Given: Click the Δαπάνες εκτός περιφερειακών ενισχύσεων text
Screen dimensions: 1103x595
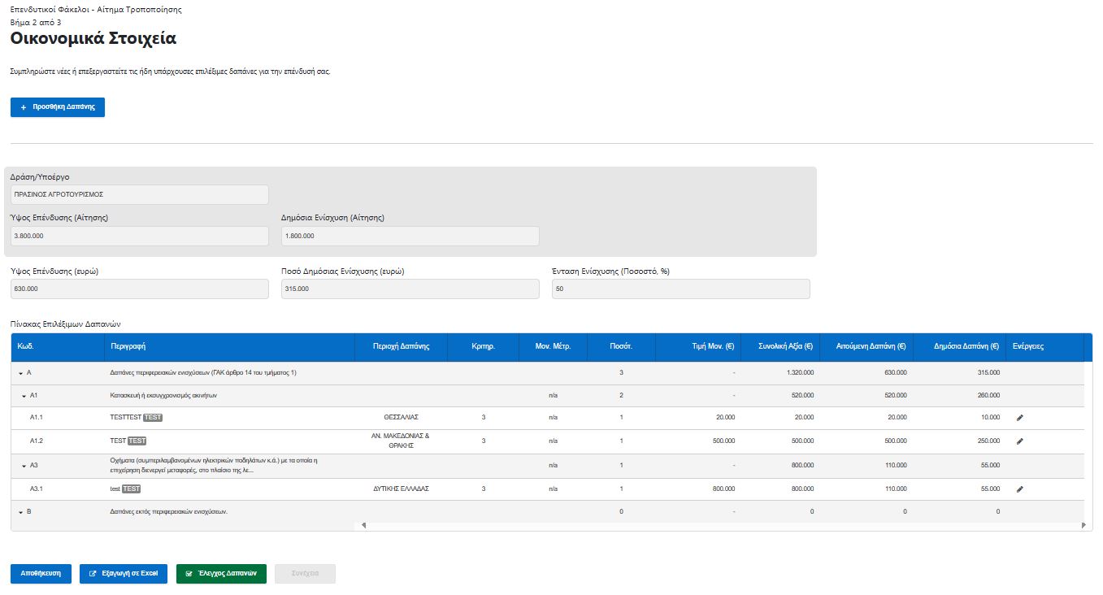Looking at the screenshot, I should pos(168,512).
